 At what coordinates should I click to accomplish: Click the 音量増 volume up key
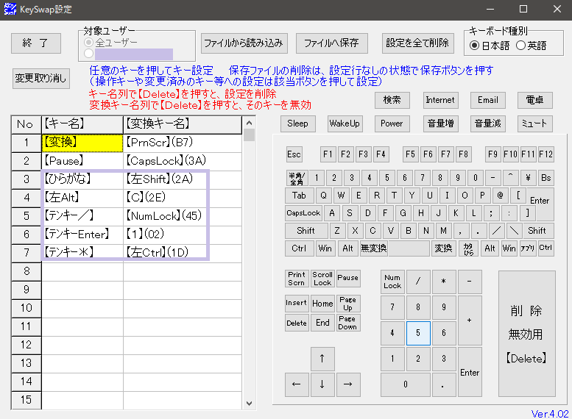coord(440,123)
